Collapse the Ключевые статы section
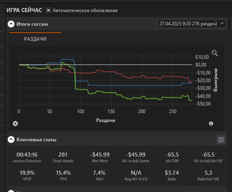 (11, 139)
